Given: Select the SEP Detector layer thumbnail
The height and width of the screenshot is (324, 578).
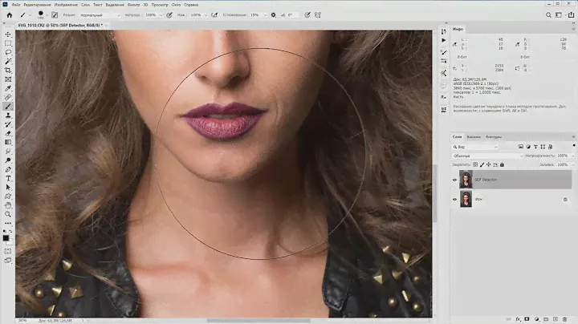Looking at the screenshot, I should pos(466,180).
